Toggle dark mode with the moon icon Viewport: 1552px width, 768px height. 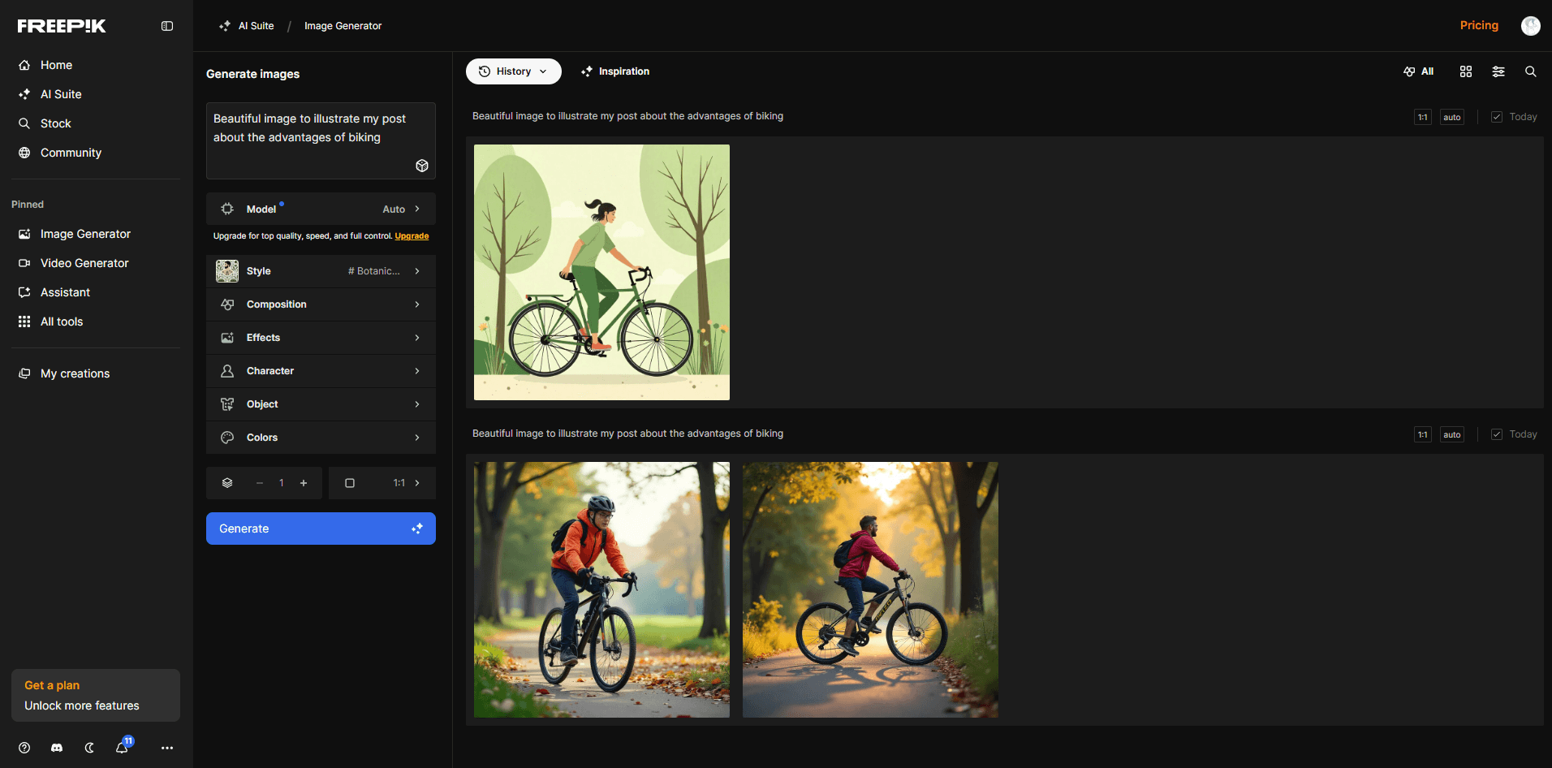tap(89, 747)
